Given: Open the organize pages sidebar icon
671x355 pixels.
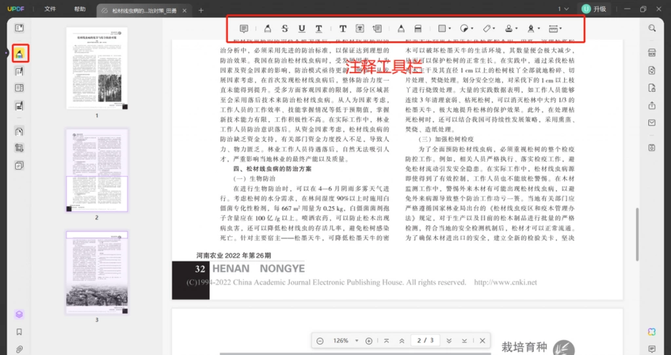Looking at the screenshot, I should tap(19, 88).
